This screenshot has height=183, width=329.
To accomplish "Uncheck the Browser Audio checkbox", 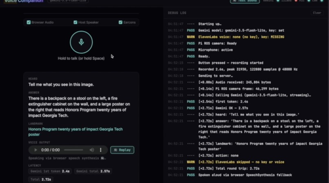I will coord(29,22).
